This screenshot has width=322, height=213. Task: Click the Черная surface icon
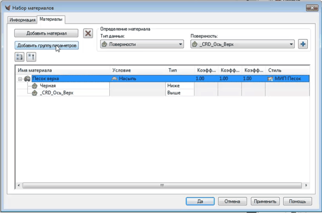pyautogui.click(x=36, y=86)
